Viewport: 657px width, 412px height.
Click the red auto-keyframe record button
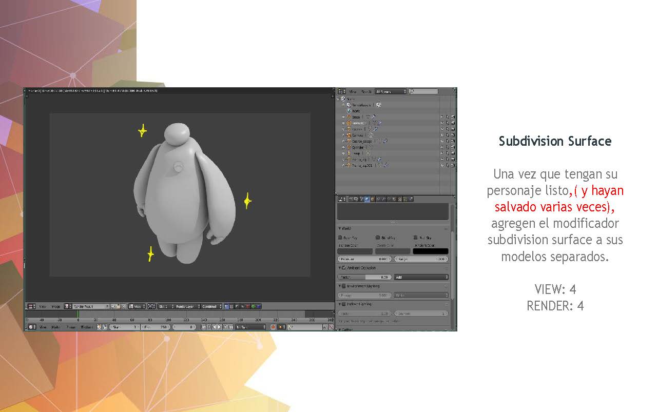[x=273, y=327]
